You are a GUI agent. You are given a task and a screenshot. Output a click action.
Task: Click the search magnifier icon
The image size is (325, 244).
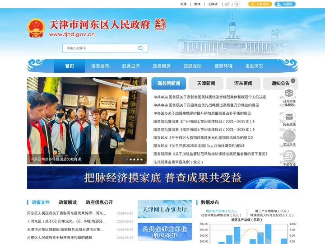140,48
